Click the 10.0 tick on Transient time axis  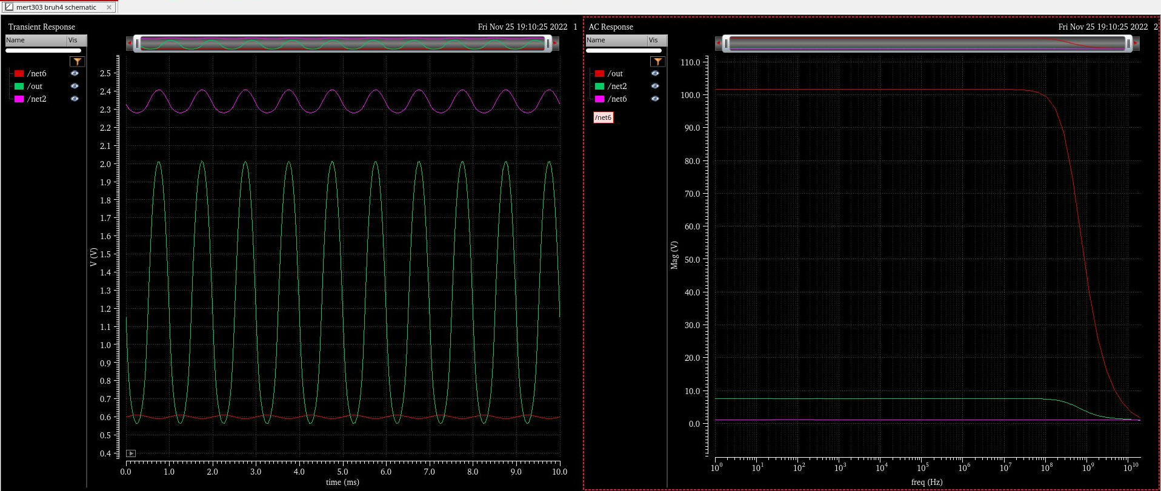pyautogui.click(x=559, y=472)
